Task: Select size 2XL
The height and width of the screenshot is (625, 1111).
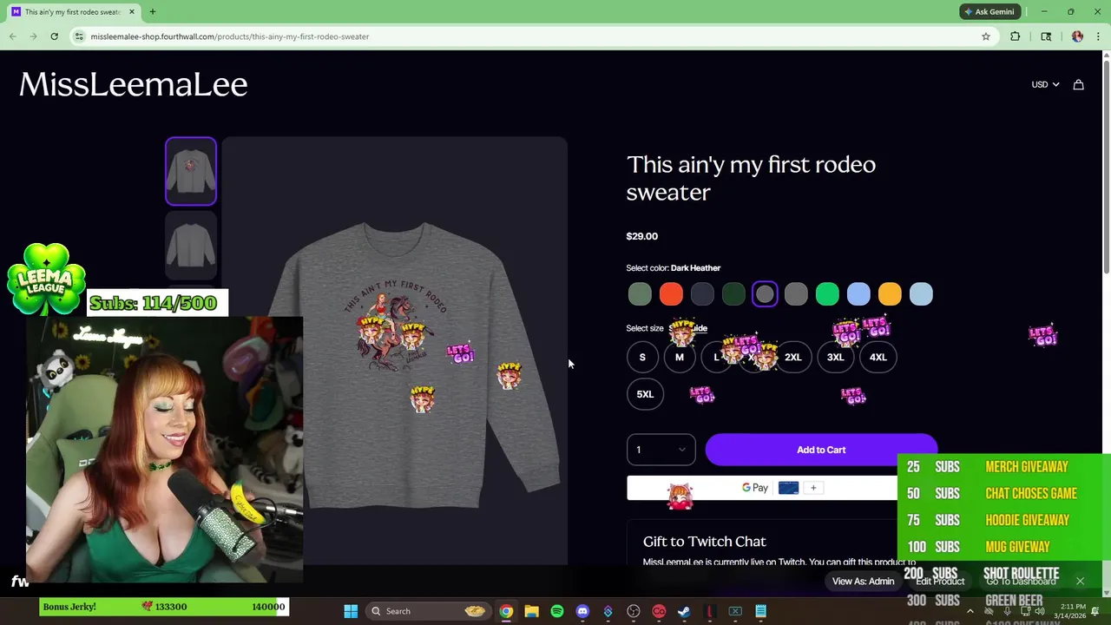Action: click(x=793, y=357)
